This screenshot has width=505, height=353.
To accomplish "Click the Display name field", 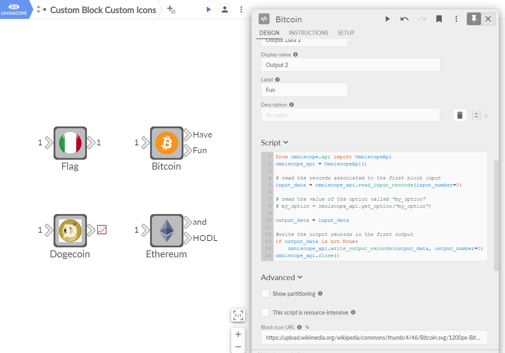I will (x=350, y=65).
